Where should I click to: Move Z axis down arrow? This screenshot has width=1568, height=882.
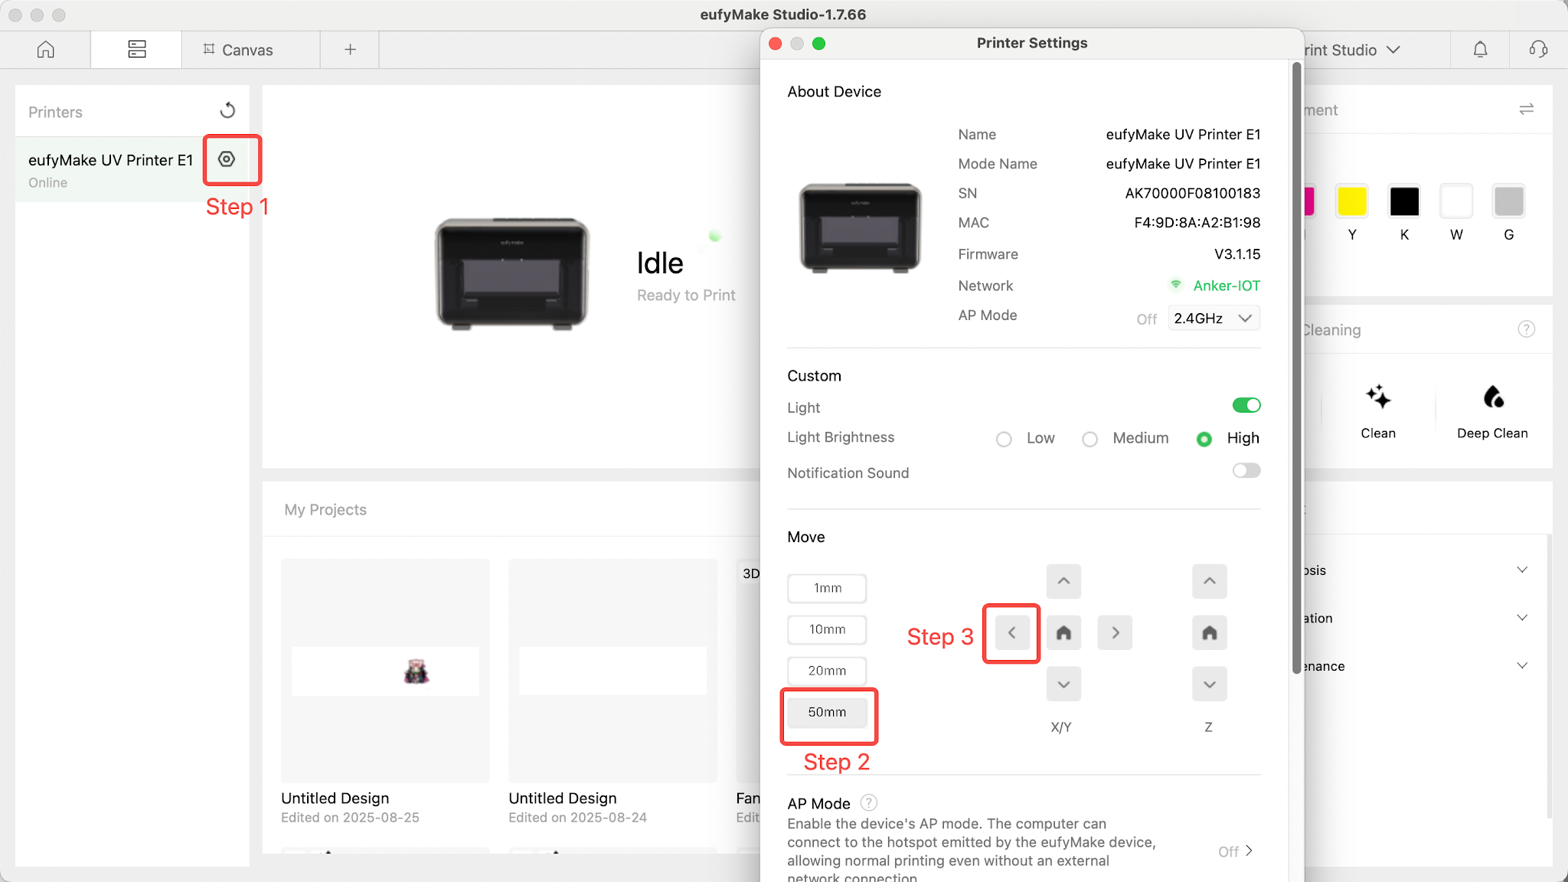pos(1209,684)
